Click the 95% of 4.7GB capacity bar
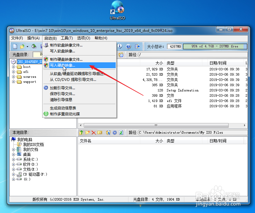 (x=215, y=47)
